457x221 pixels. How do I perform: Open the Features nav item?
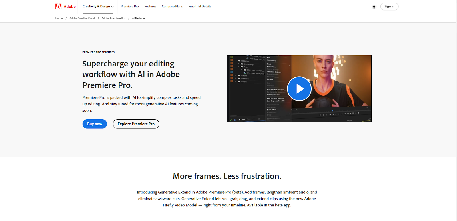pyautogui.click(x=150, y=6)
